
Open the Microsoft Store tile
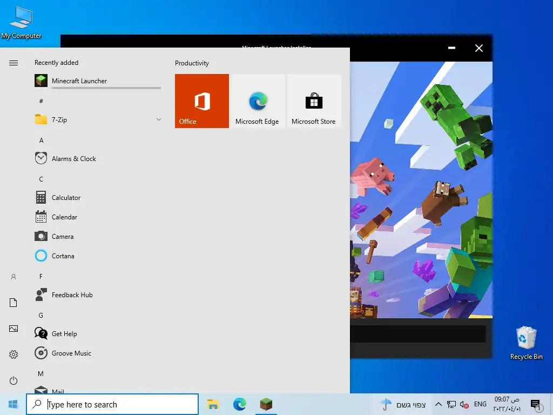(314, 101)
